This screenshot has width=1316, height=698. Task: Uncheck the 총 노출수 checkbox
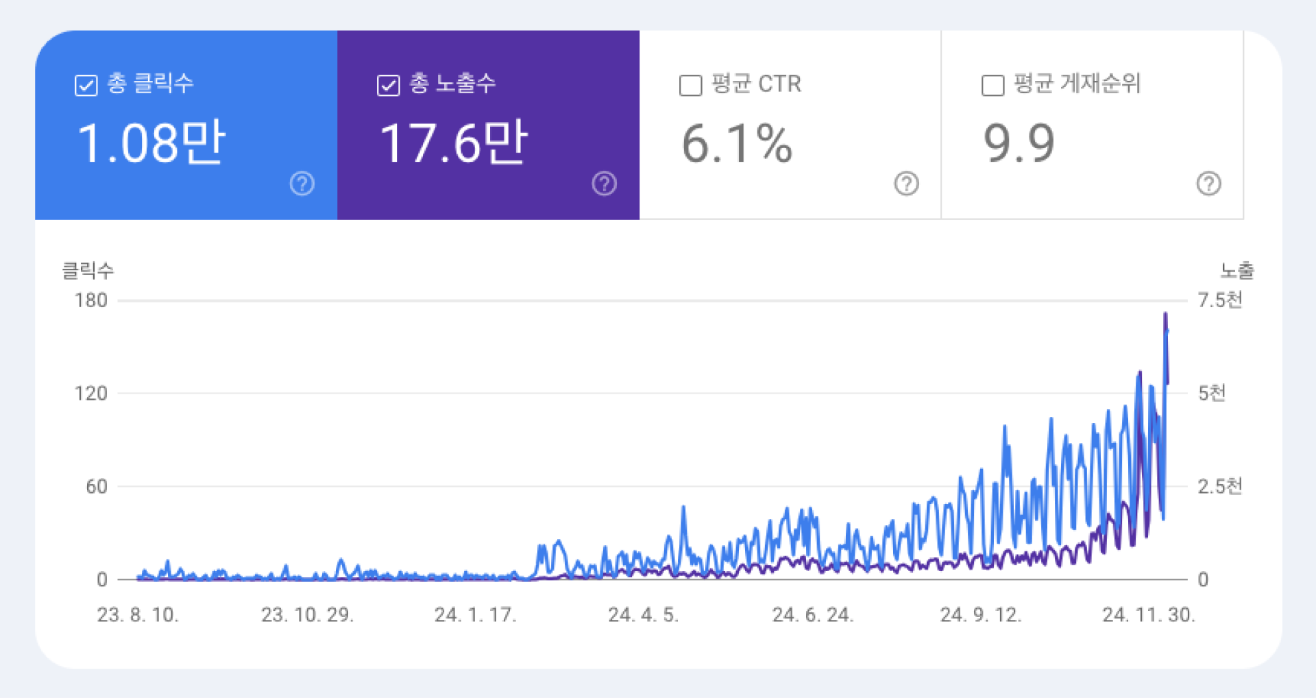tap(389, 86)
